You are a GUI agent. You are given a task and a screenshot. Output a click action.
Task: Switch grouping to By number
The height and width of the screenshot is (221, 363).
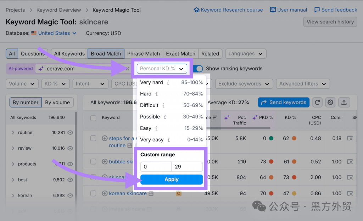point(26,102)
